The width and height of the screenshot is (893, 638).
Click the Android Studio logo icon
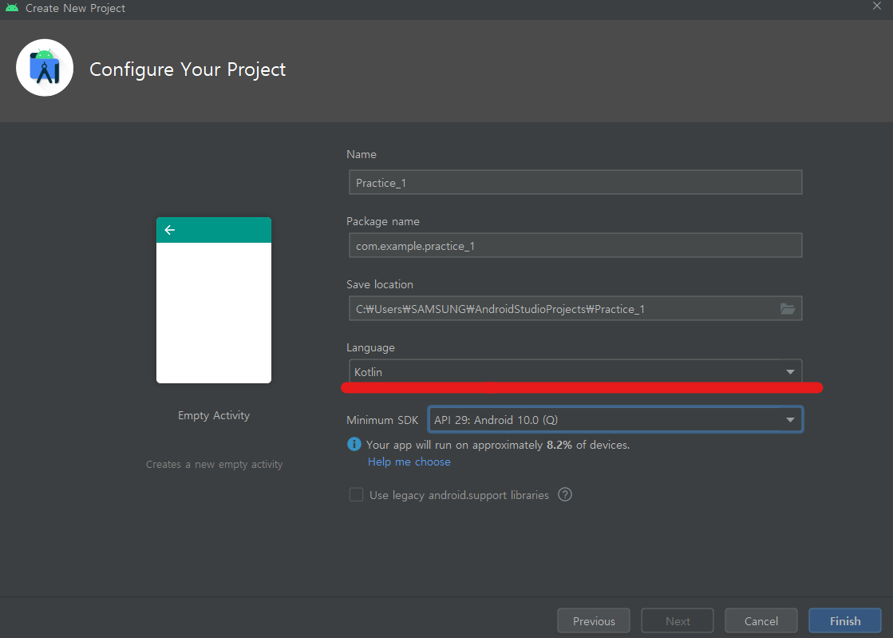click(x=45, y=68)
